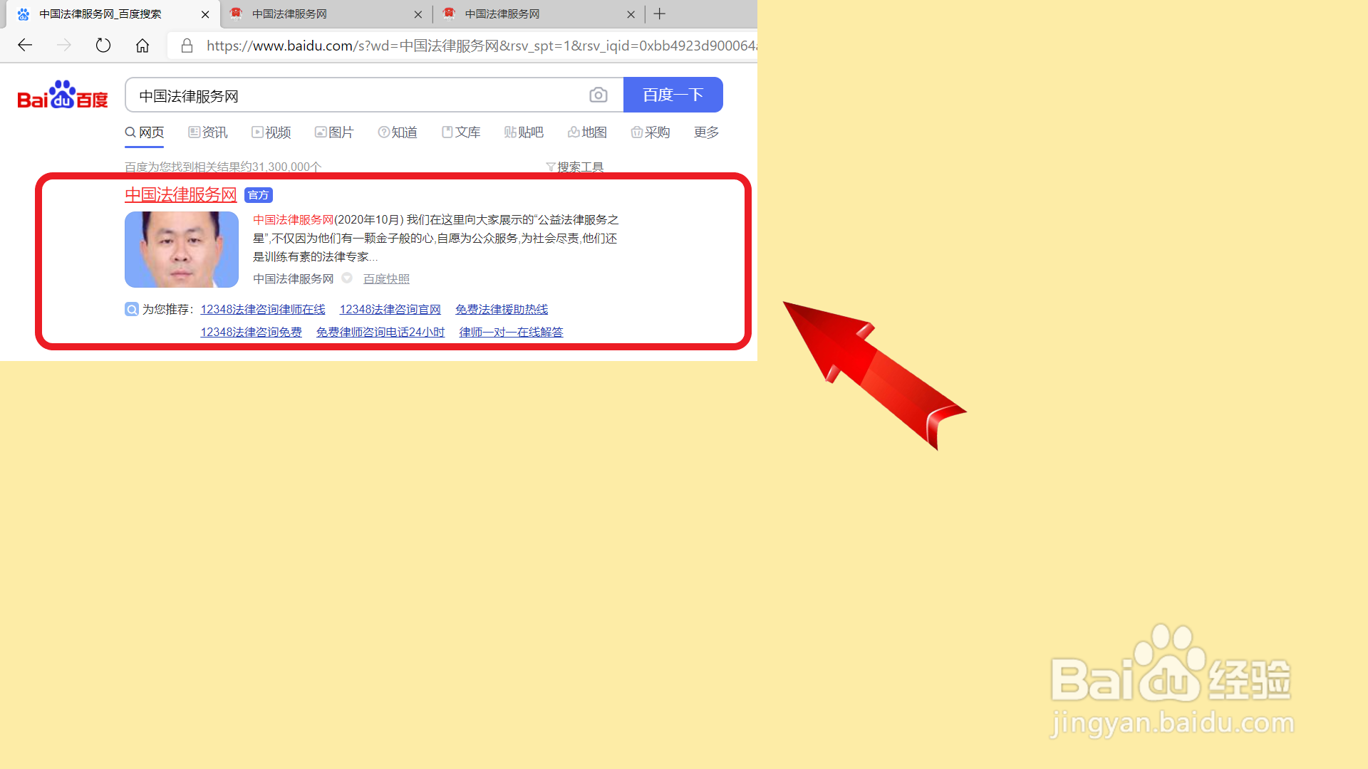Expand the 更多 categories menu
The width and height of the screenshot is (1368, 769).
click(707, 132)
